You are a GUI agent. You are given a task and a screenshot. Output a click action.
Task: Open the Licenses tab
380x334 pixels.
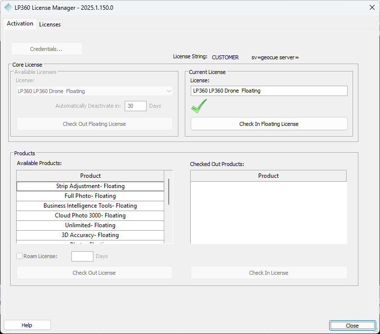(50, 24)
